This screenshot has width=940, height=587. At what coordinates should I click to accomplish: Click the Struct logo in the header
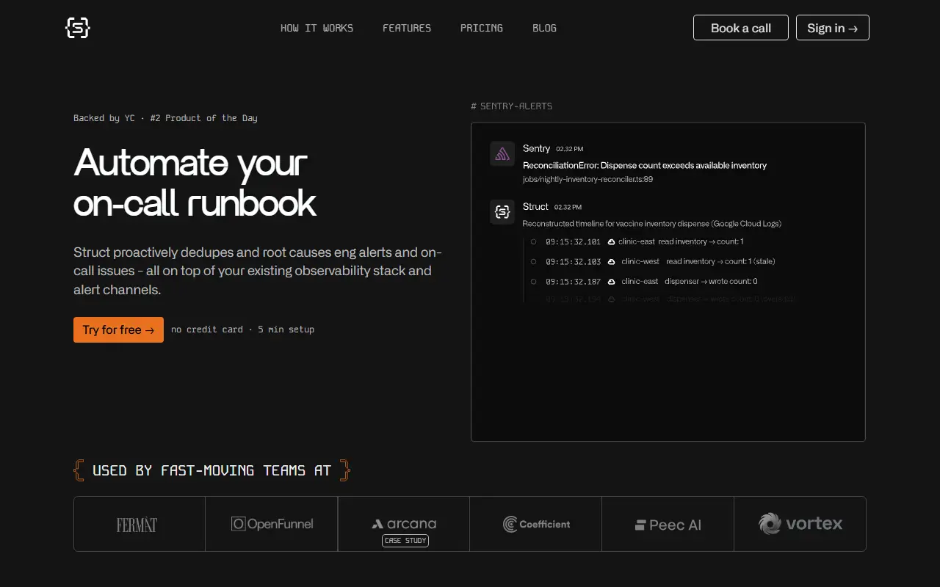[x=77, y=28]
